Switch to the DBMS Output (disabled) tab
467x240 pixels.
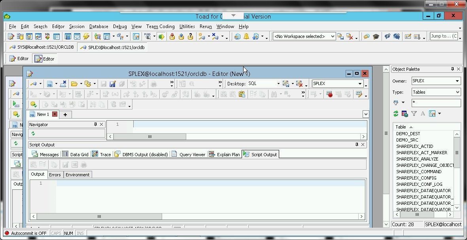click(x=142, y=154)
